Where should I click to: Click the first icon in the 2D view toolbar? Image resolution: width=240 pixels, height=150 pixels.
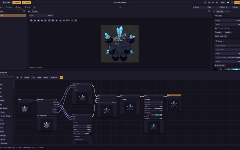31,20
